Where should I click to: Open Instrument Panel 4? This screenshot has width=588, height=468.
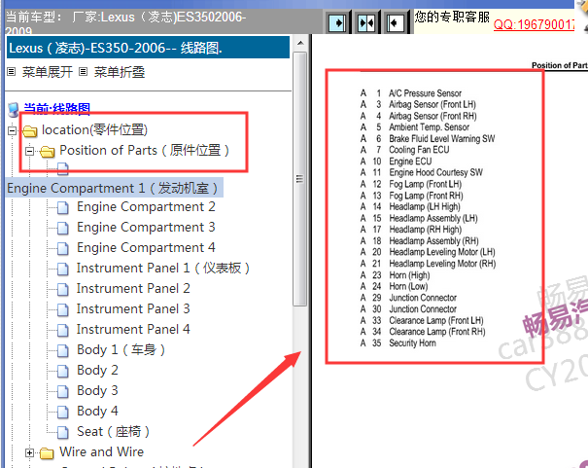133,329
